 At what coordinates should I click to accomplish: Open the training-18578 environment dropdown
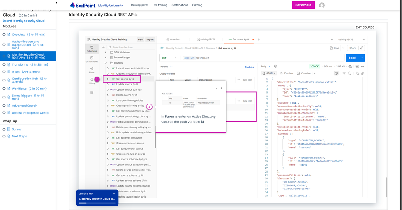coord(351,40)
